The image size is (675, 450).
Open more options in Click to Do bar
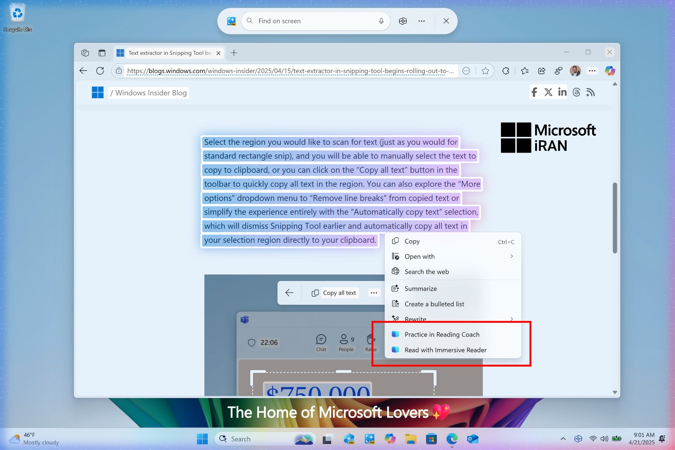point(421,21)
